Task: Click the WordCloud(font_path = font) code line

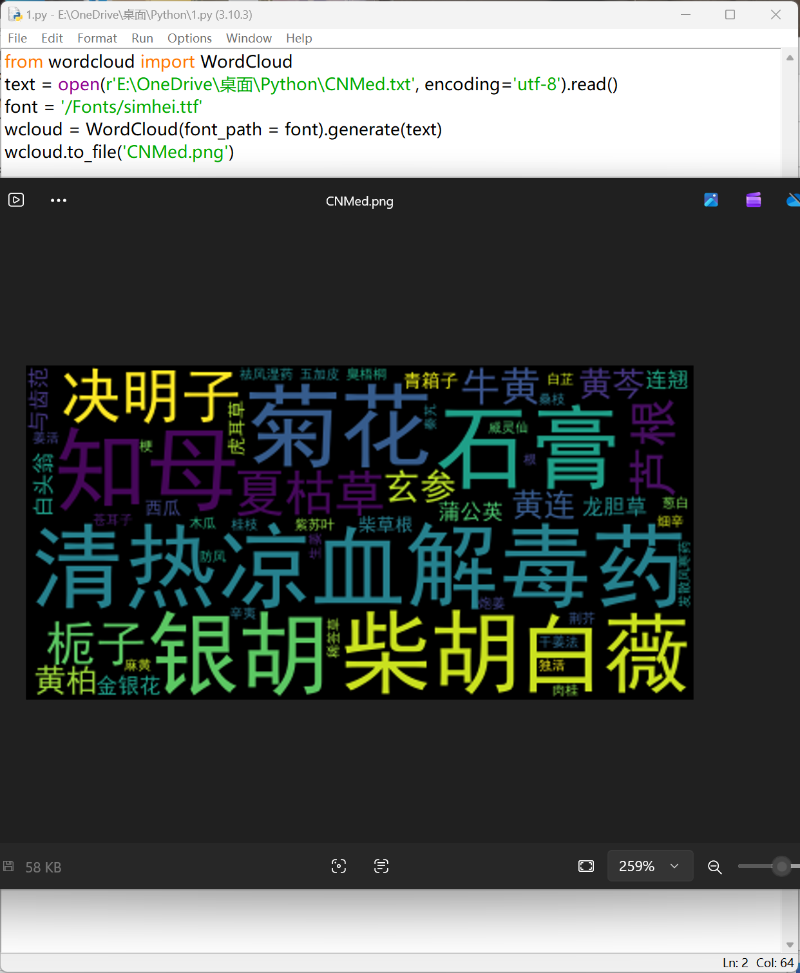Action: coord(223,130)
